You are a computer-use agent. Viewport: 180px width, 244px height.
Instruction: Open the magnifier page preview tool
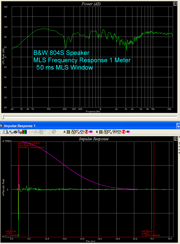(7, 132)
